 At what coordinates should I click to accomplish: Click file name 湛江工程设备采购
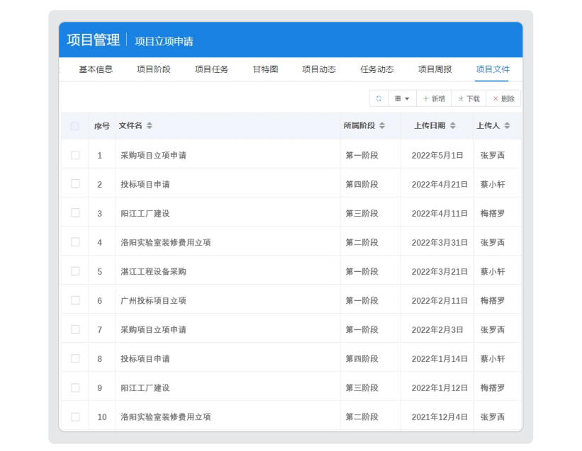click(153, 272)
